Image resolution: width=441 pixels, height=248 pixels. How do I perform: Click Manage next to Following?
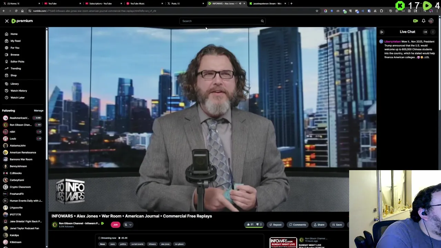(x=39, y=111)
